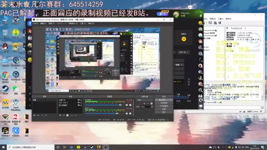The image size is (267, 150).
Task: Click the notification bell in the dark gaming client
Action: [x=201, y=16]
